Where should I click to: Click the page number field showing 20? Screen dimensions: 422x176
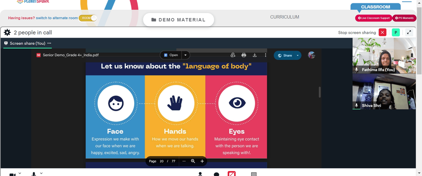(162, 161)
